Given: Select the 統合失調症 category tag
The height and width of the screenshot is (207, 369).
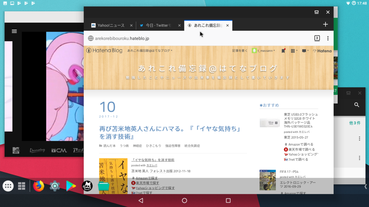Looking at the screenshot, I should pyautogui.click(x=192, y=146).
